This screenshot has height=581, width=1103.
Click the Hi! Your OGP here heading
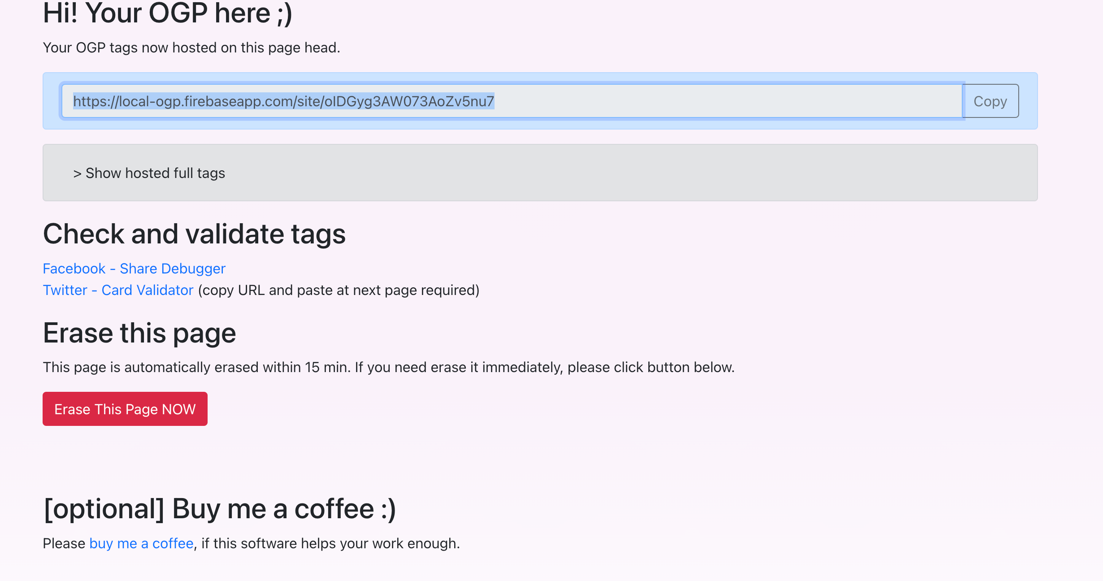pos(167,13)
